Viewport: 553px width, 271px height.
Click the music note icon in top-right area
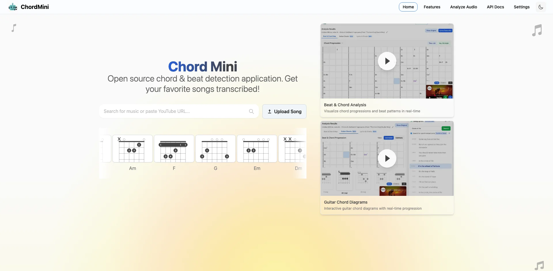tap(537, 30)
